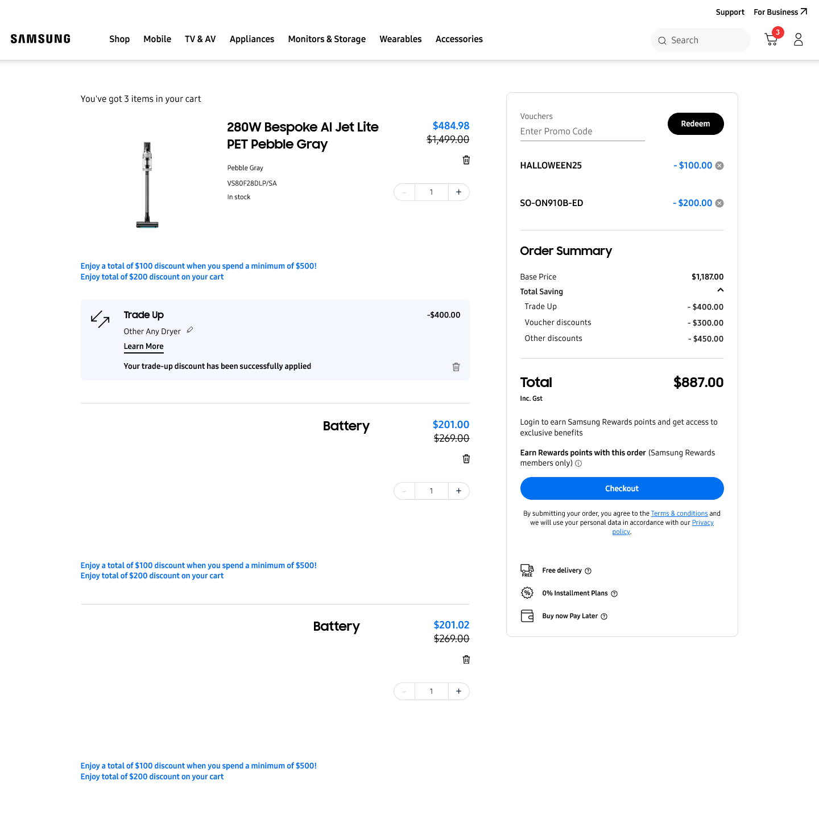This screenshot has width=819, height=814.
Task: Open the Appliances menu
Action: click(251, 39)
